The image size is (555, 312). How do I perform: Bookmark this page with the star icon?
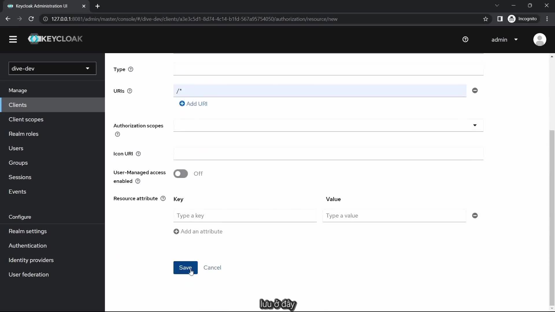[486, 19]
